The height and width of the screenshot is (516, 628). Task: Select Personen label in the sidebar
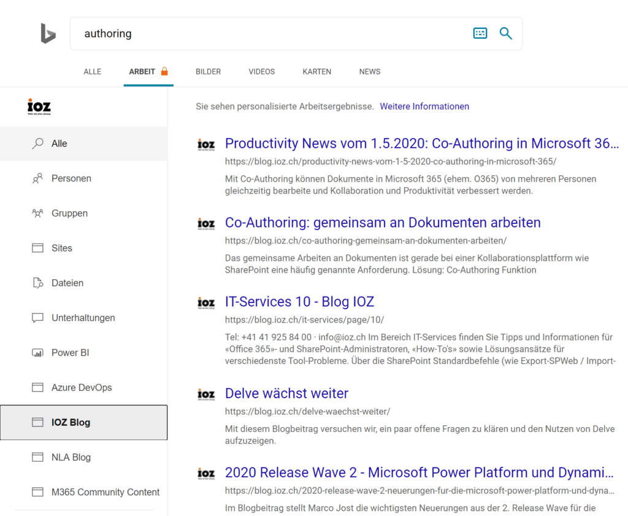[x=71, y=179]
